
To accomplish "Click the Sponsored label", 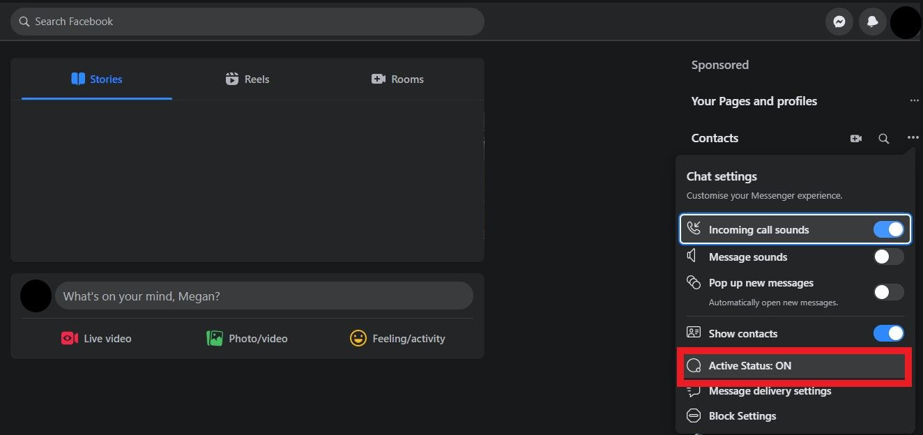I will tap(720, 65).
